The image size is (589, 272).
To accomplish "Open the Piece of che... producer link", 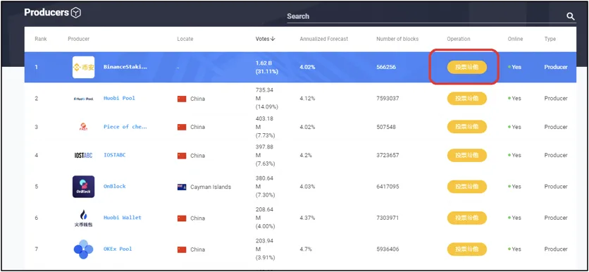I will pos(125,127).
